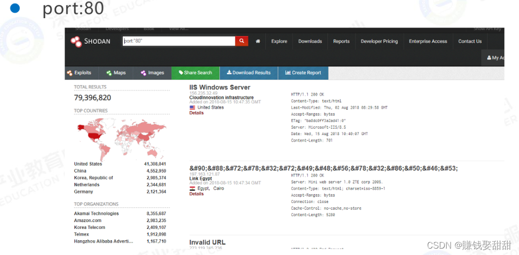Open Developer Pricing page
Screen dimensions: 519x255
tap(379, 41)
